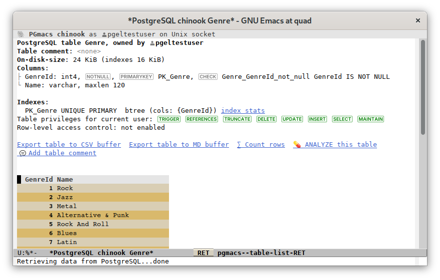Click the buffer name in mode line

pyautogui.click(x=101, y=253)
